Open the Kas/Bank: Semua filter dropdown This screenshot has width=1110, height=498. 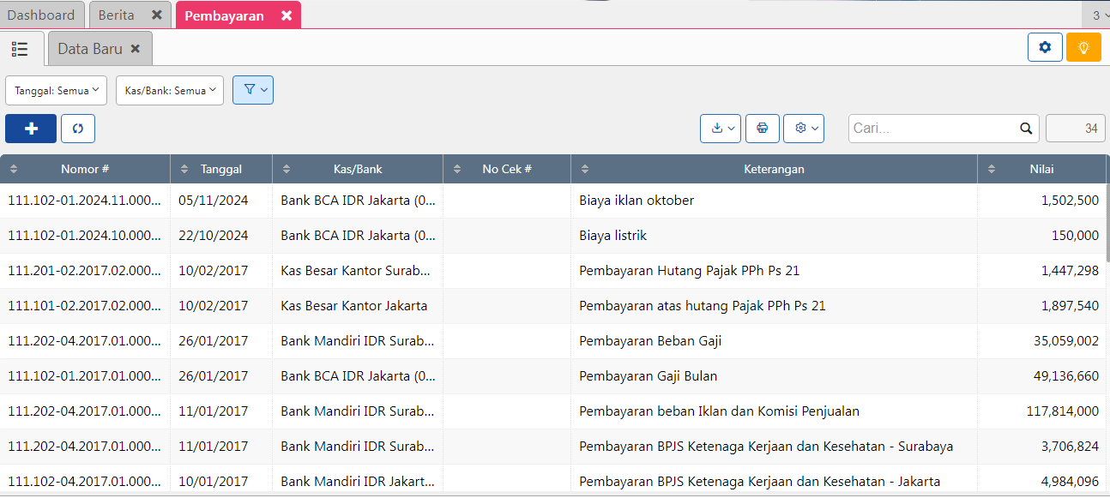170,90
